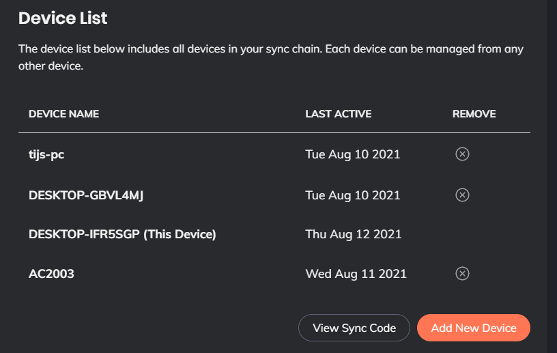557x353 pixels.
Task: Click the remove icon for AC2003
Action: coord(462,274)
